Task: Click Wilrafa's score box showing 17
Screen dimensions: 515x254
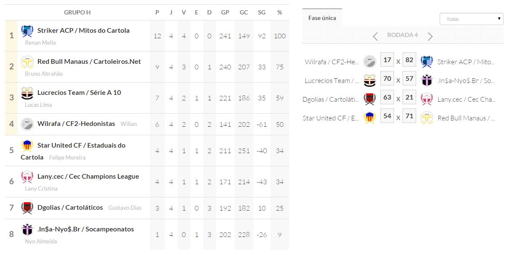Action: [387, 60]
